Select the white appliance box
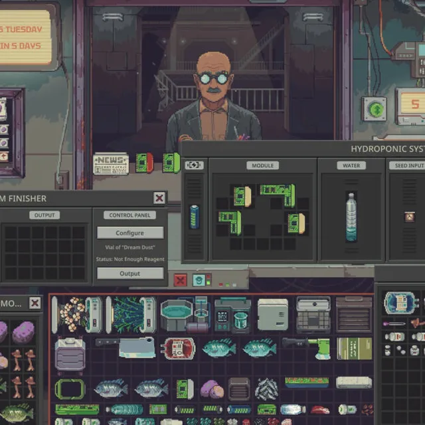 (273, 315)
